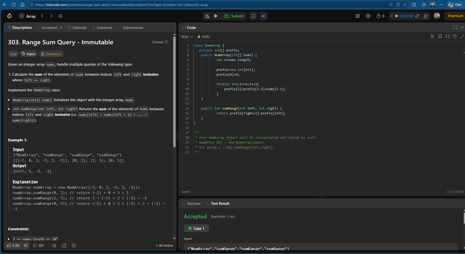Image resolution: width=465 pixels, height=254 pixels.
Task: Click the format code icon
Action: 433,36
